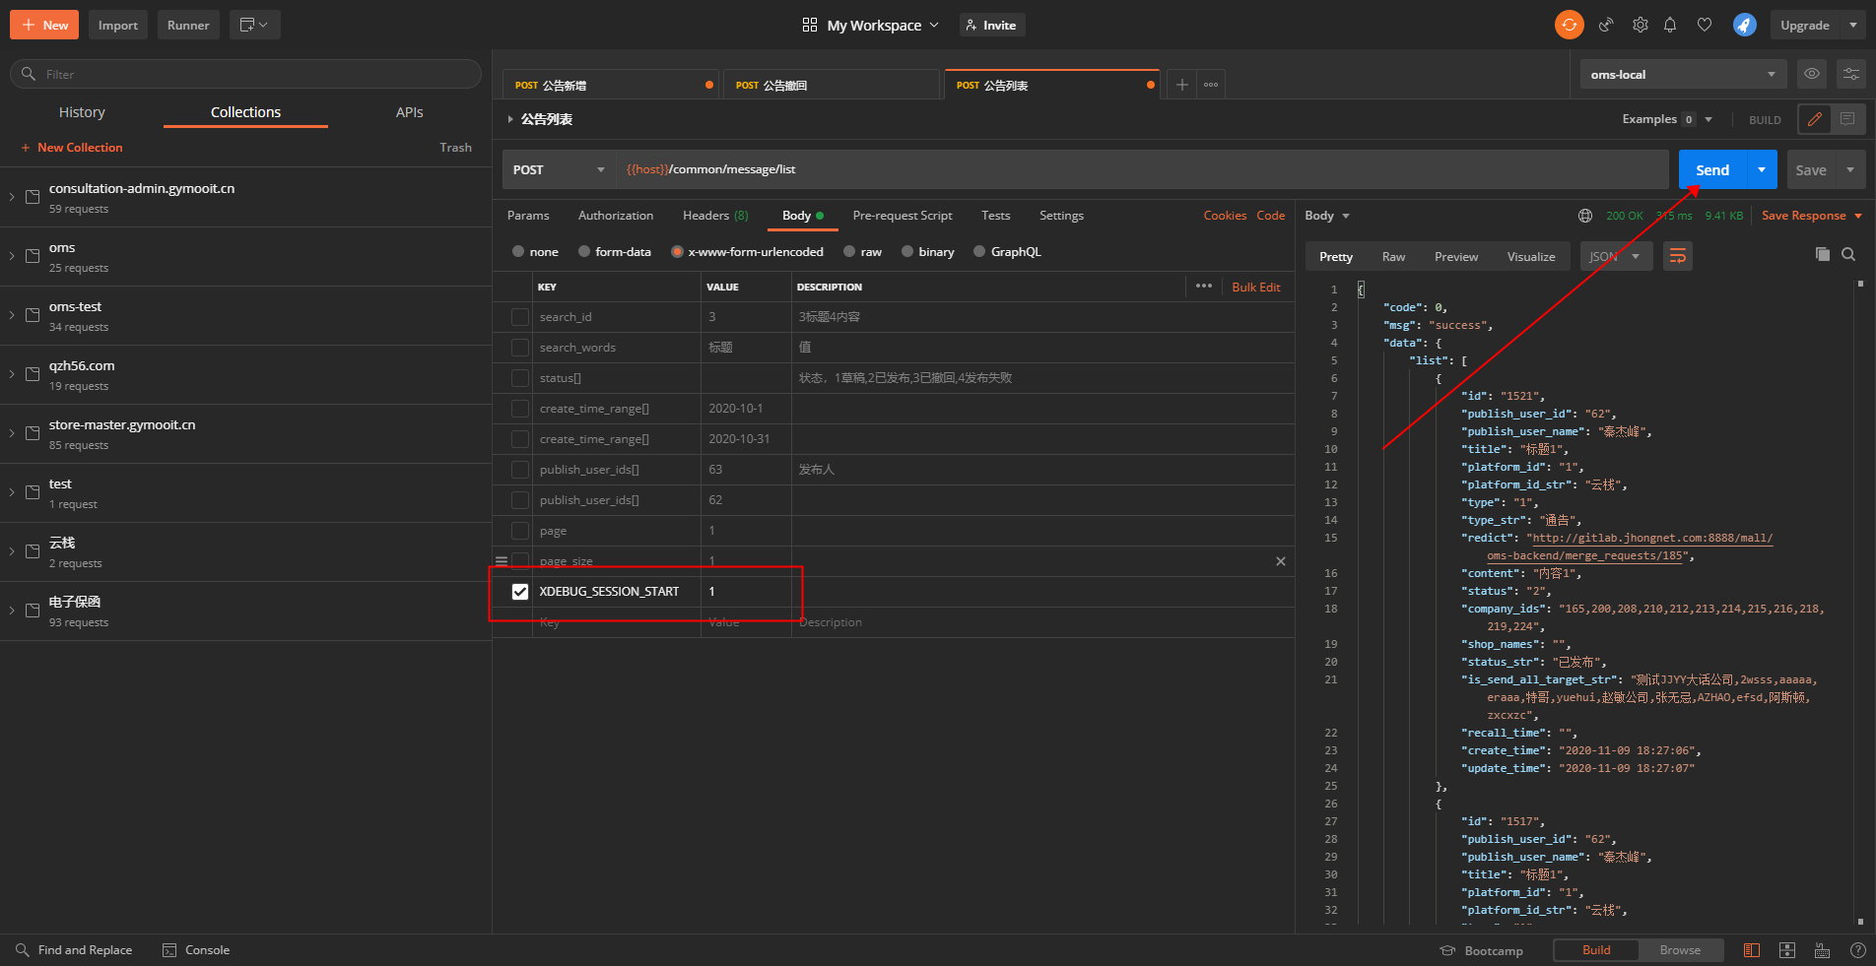The width and height of the screenshot is (1876, 966).
Task: Switch to the APIs sidebar tab
Action: [410, 112]
